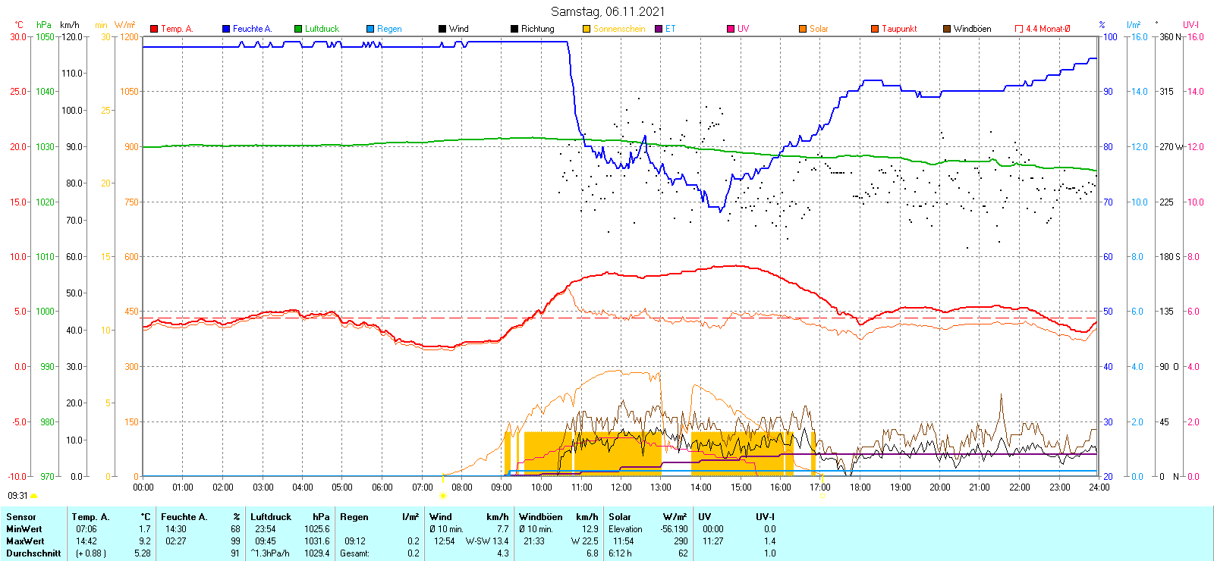Click the 24:00 tick label on time axis
This screenshot has width=1214, height=561.
tap(1099, 487)
